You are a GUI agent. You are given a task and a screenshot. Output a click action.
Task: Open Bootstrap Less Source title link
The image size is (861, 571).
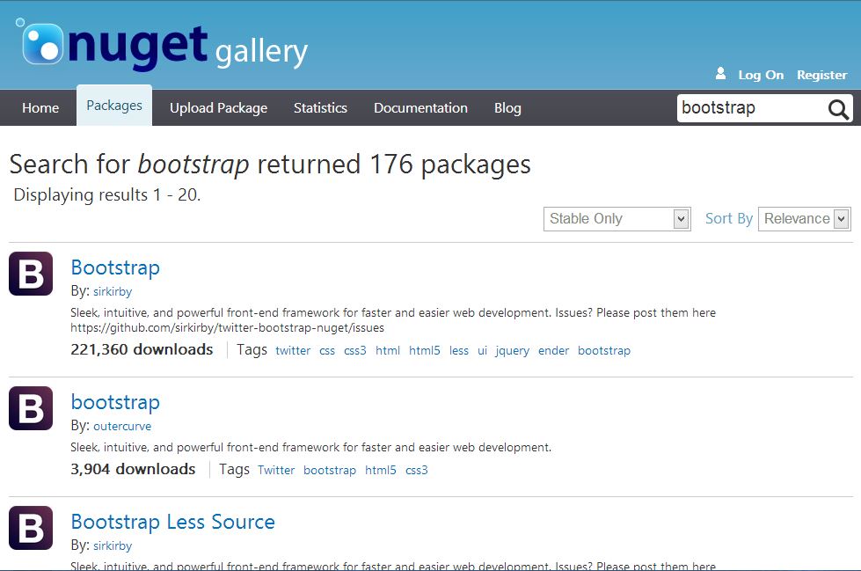(173, 522)
